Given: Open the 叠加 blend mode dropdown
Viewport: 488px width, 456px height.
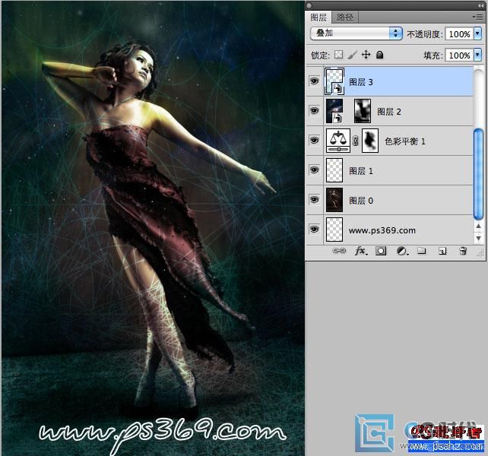Looking at the screenshot, I should pyautogui.click(x=356, y=33).
